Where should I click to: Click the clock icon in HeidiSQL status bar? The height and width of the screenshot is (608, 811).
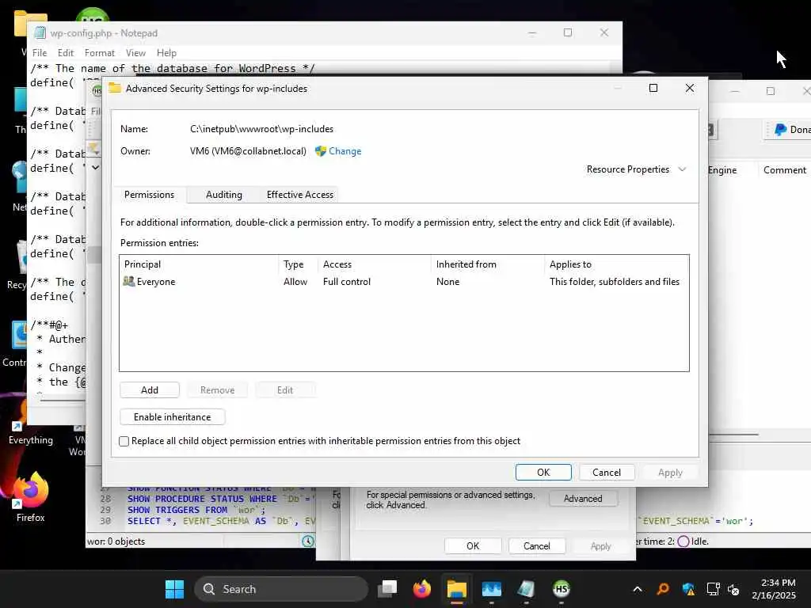click(308, 541)
